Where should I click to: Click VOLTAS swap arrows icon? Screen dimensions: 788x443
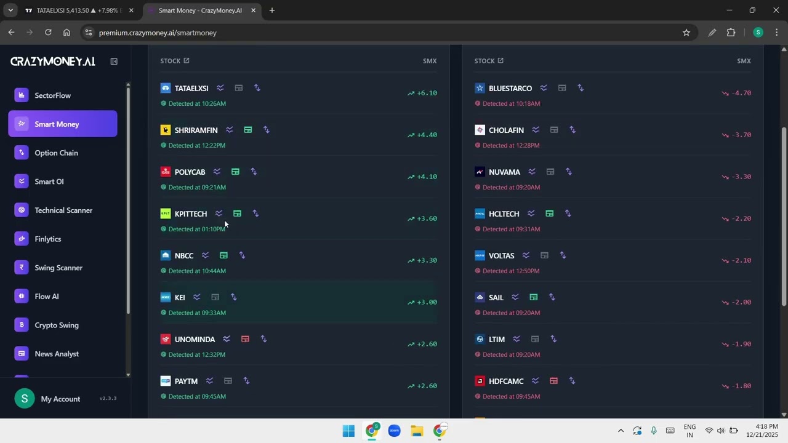coord(563,255)
